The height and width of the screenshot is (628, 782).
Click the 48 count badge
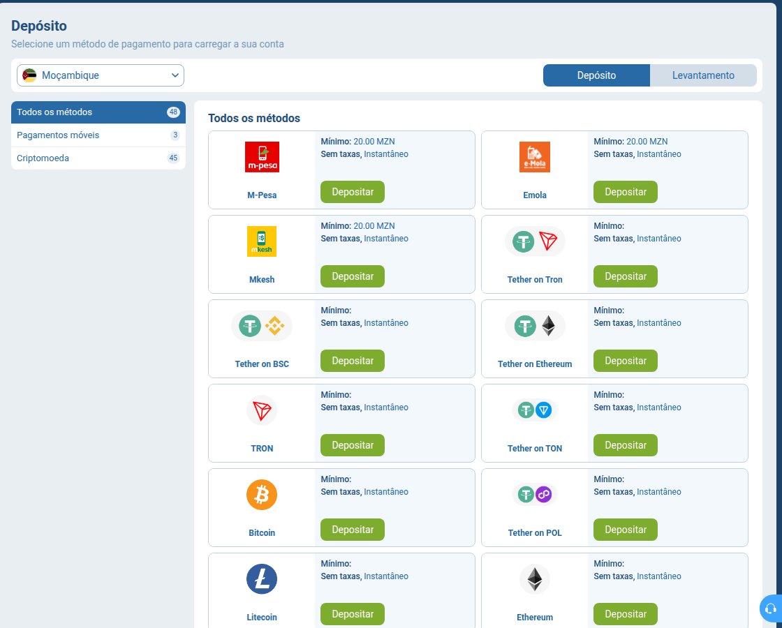(173, 112)
